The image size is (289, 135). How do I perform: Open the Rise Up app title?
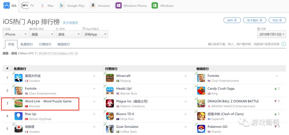click(31, 114)
